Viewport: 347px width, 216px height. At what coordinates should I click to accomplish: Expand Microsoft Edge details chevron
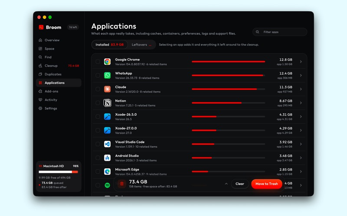(301, 172)
